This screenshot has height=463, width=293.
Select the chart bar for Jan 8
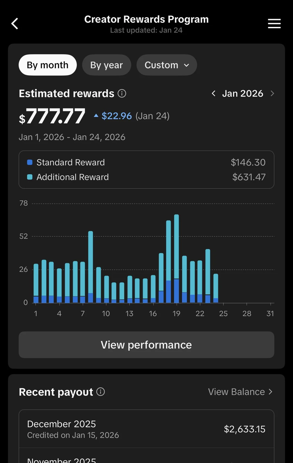click(x=91, y=266)
